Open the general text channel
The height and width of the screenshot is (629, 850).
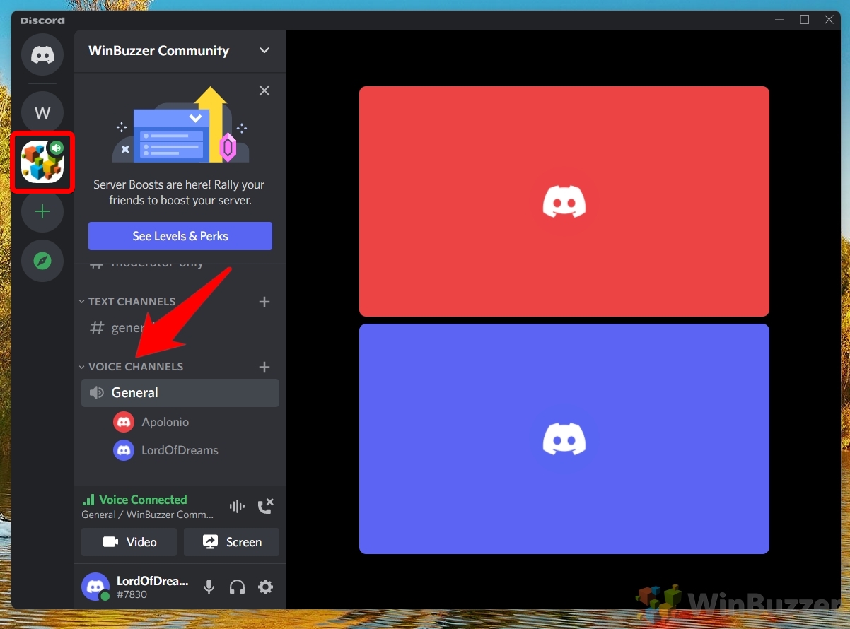click(180, 328)
